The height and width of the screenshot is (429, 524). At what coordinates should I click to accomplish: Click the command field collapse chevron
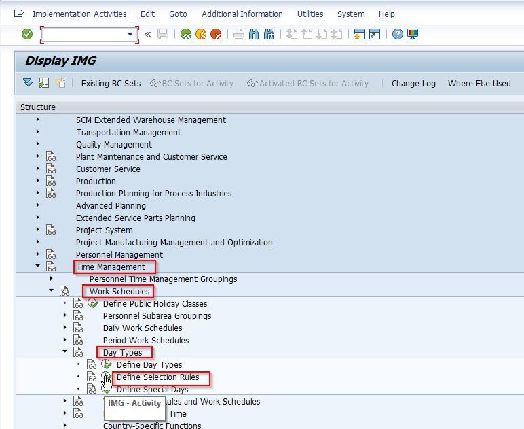point(147,34)
